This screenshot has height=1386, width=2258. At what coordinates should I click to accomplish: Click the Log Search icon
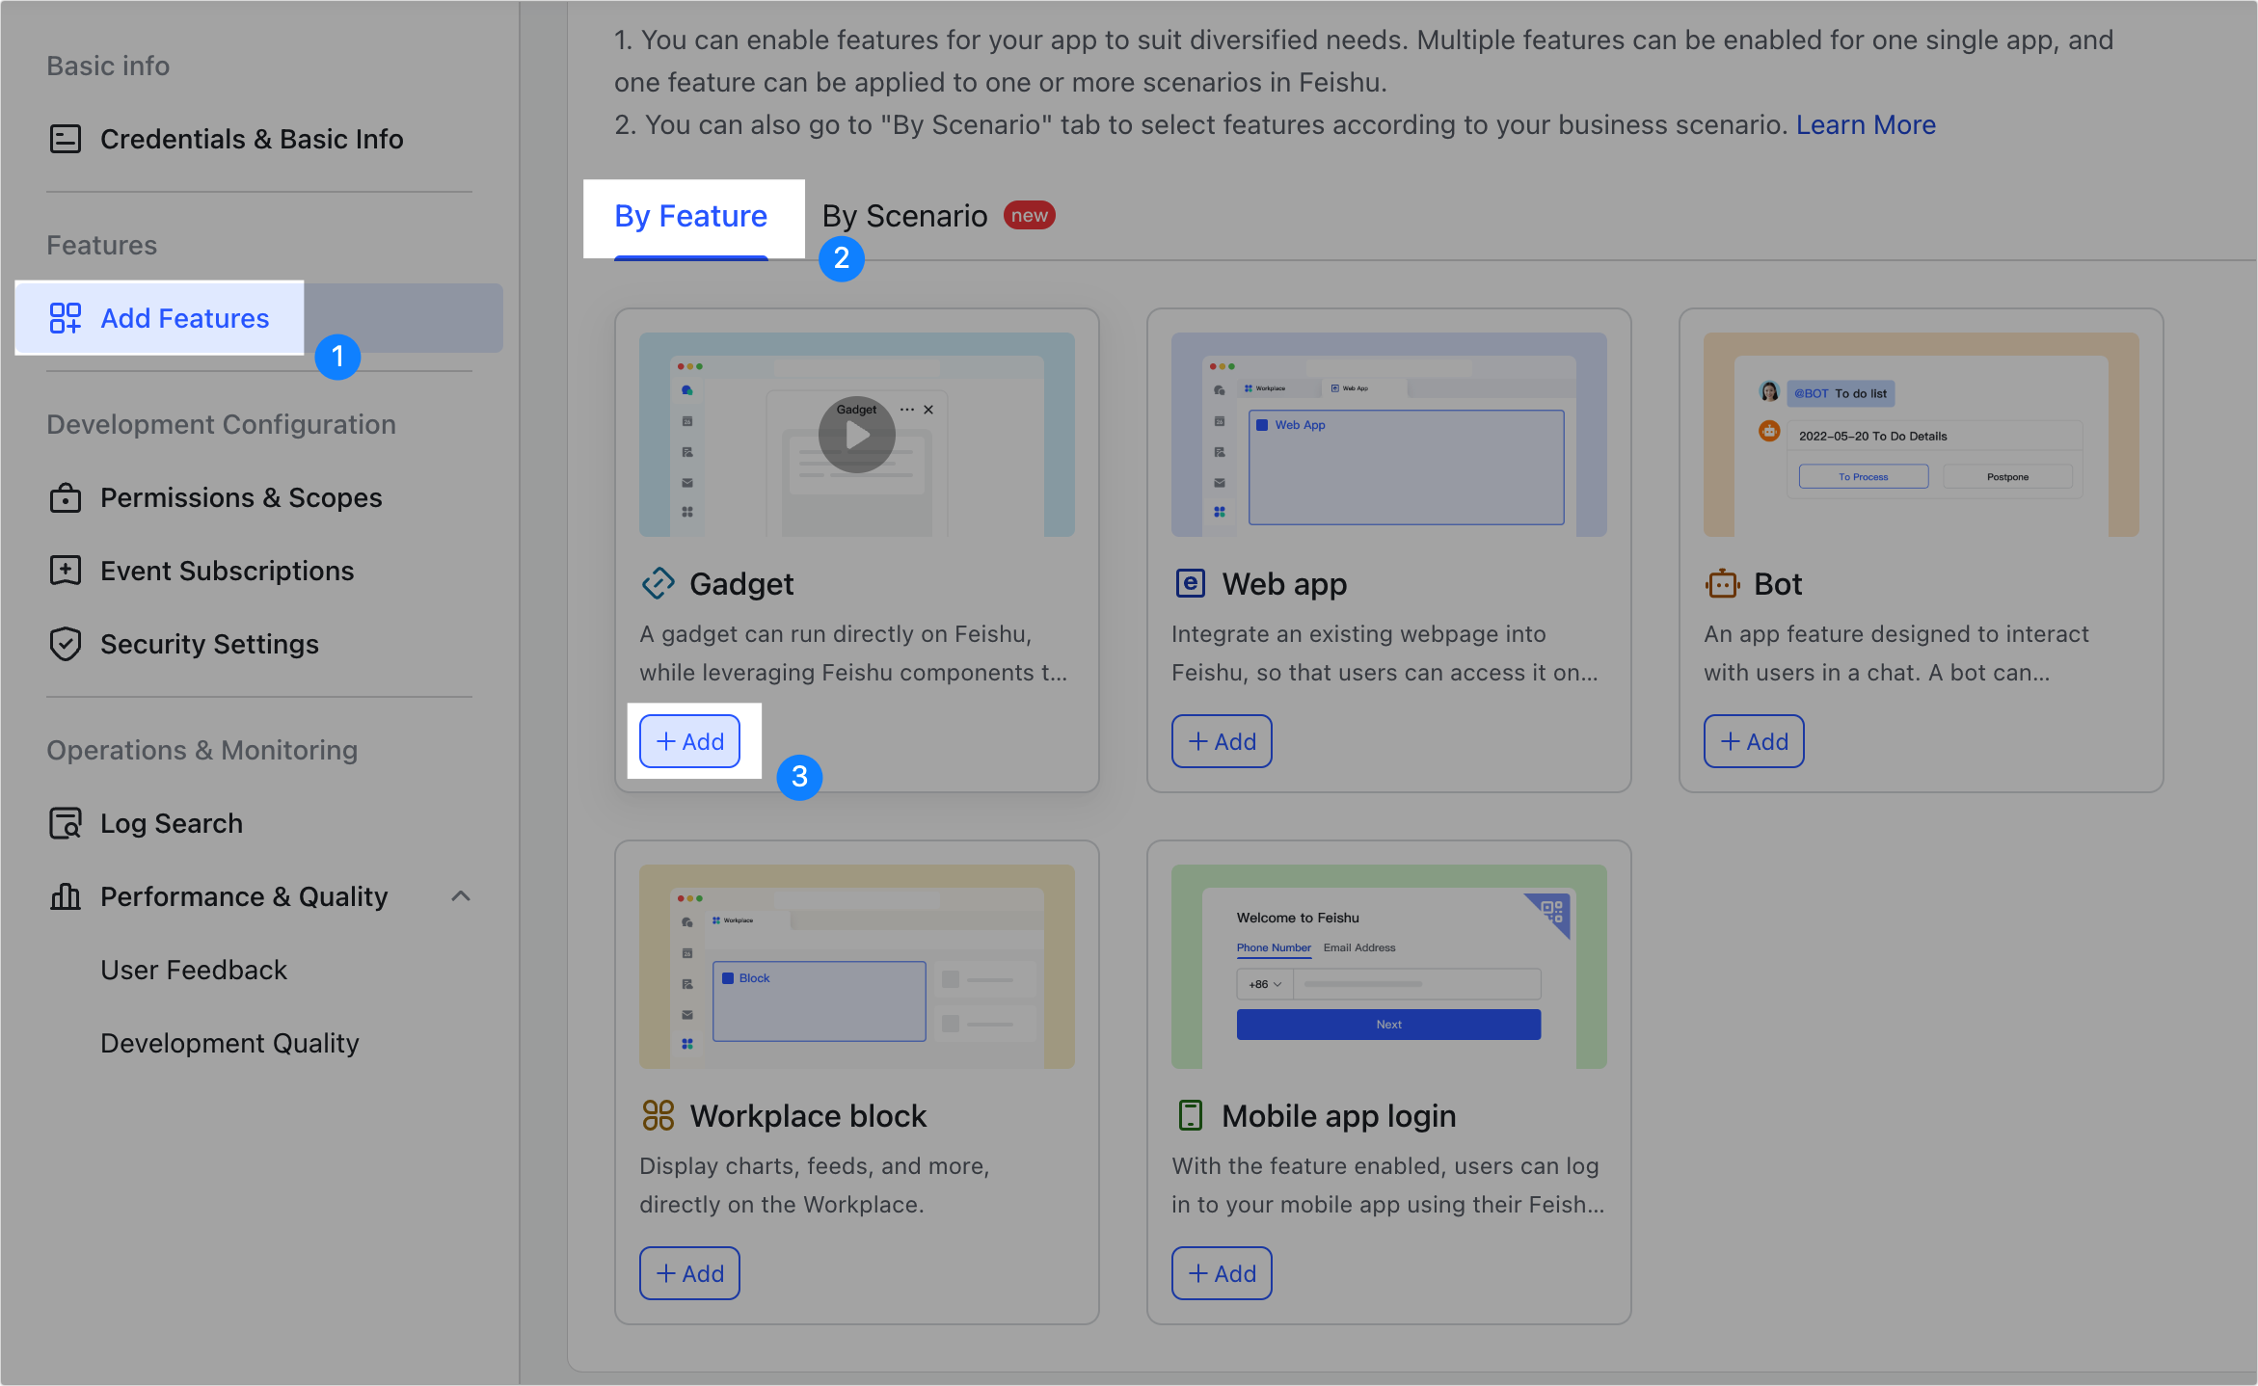(66, 823)
